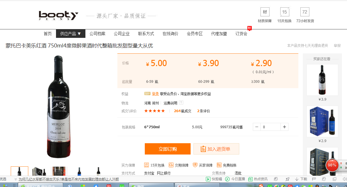
Task: Click the ¥3.90 price for 60-299瓶
Action: pyautogui.click(x=208, y=63)
